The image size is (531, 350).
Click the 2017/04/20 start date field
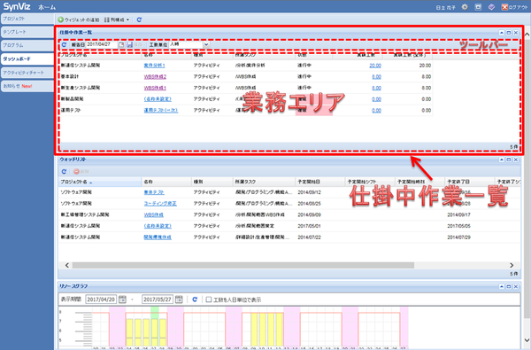pos(101,299)
